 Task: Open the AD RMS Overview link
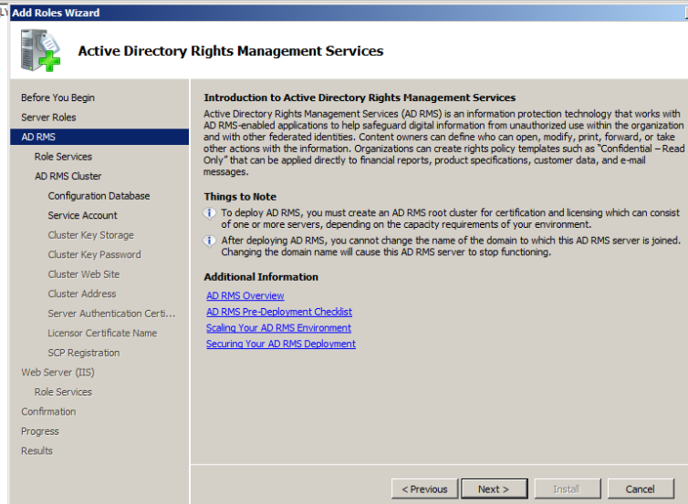245,296
